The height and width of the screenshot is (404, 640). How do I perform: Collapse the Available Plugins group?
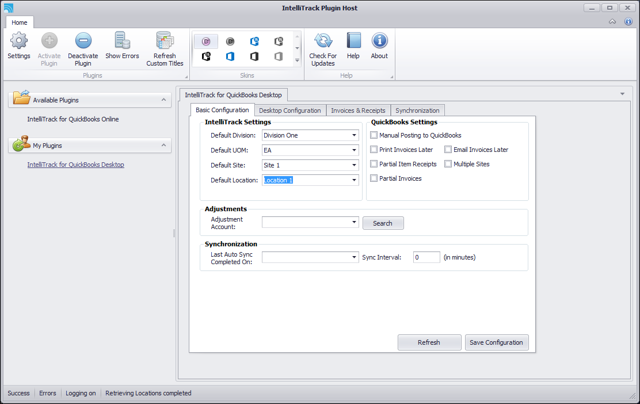coord(163,100)
